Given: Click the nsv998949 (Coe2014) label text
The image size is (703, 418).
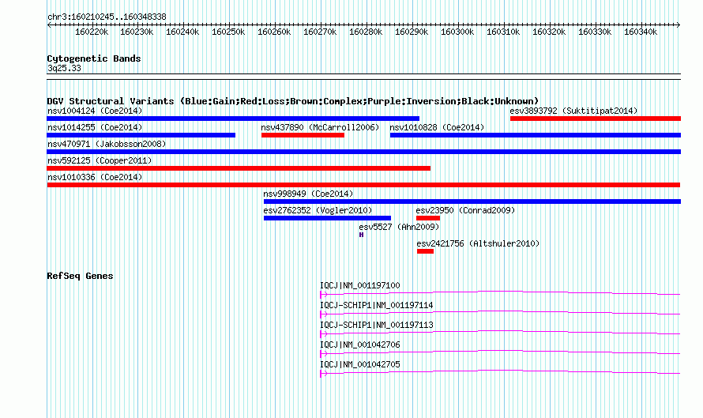Looking at the screenshot, I should click(x=309, y=194).
